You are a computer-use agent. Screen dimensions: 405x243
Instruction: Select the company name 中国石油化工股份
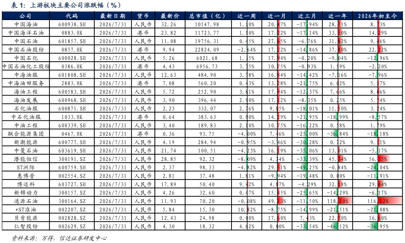26,67
